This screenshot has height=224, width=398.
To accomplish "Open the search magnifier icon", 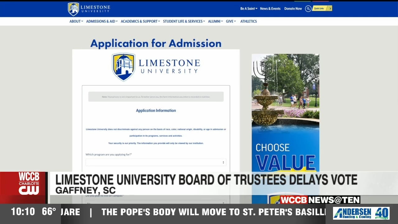I will pyautogui.click(x=308, y=9).
